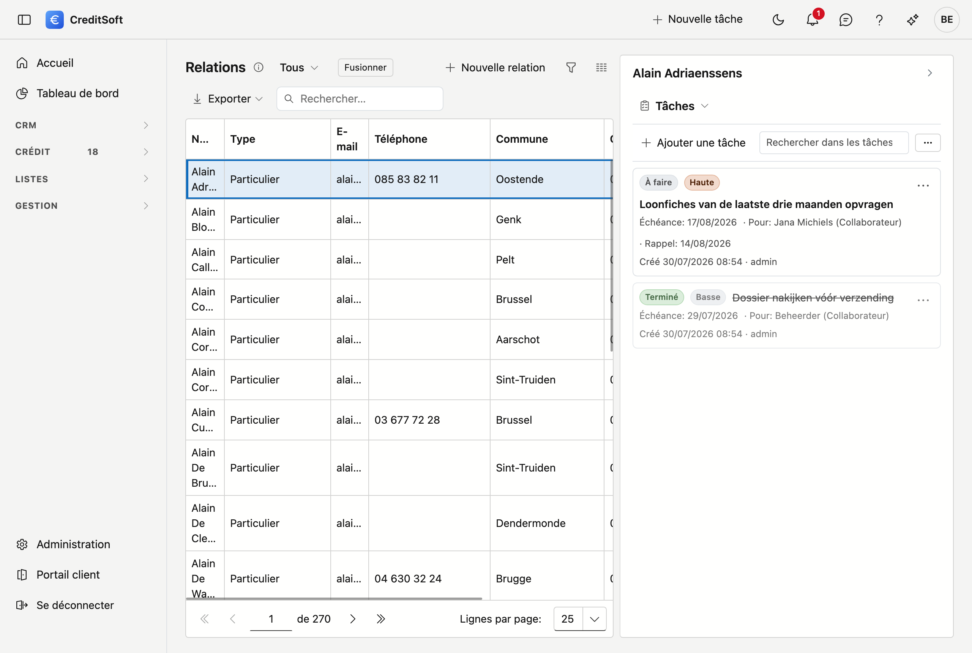Open the filter funnel icon
This screenshot has width=972, height=653.
pos(571,68)
